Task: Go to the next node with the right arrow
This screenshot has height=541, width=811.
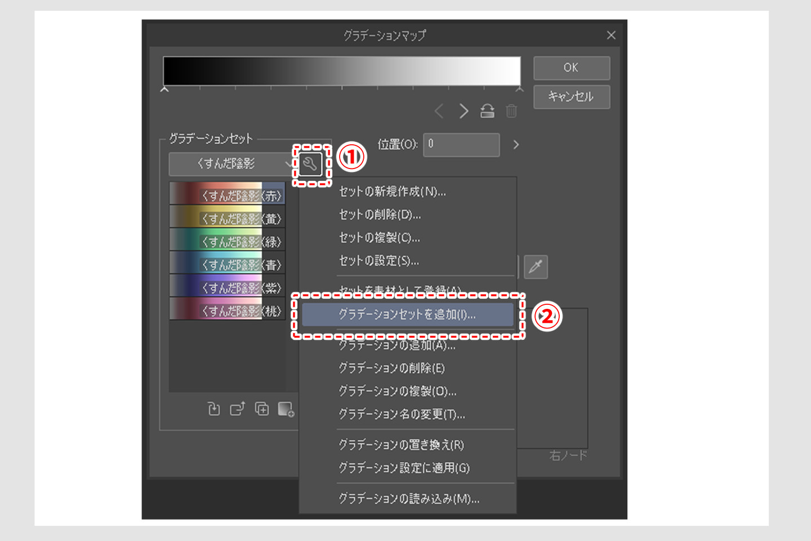Action: pos(464,110)
